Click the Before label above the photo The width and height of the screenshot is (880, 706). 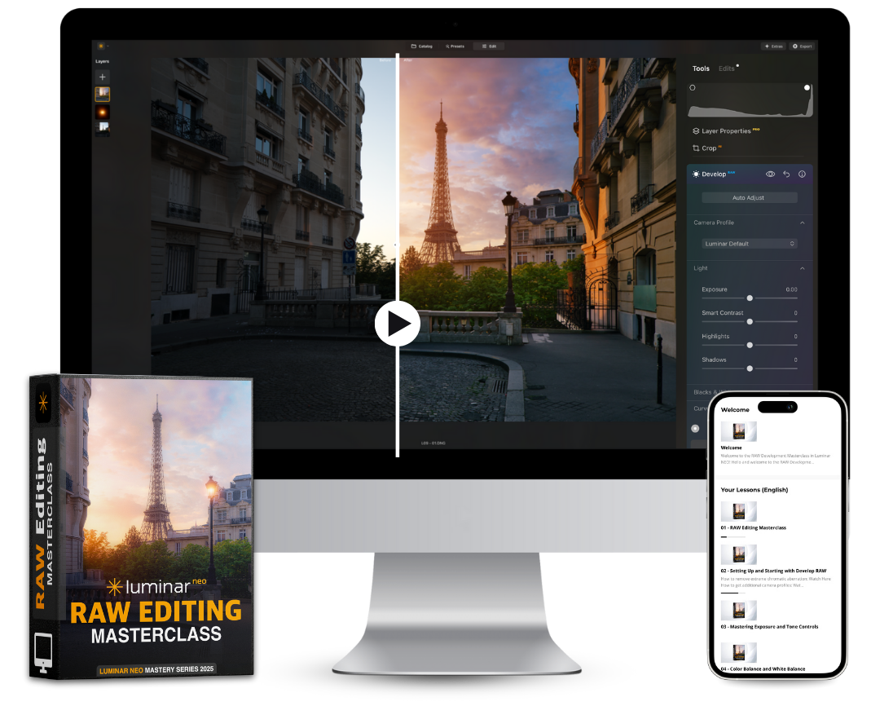tap(385, 60)
